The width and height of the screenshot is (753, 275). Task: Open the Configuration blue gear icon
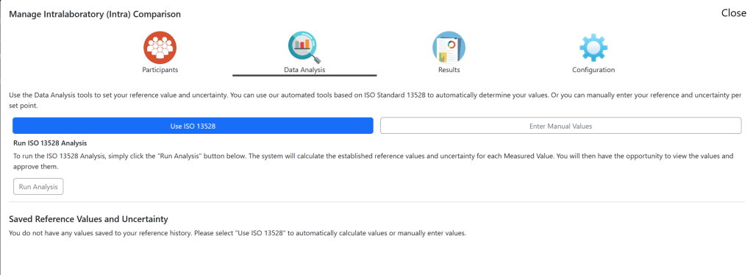click(593, 48)
